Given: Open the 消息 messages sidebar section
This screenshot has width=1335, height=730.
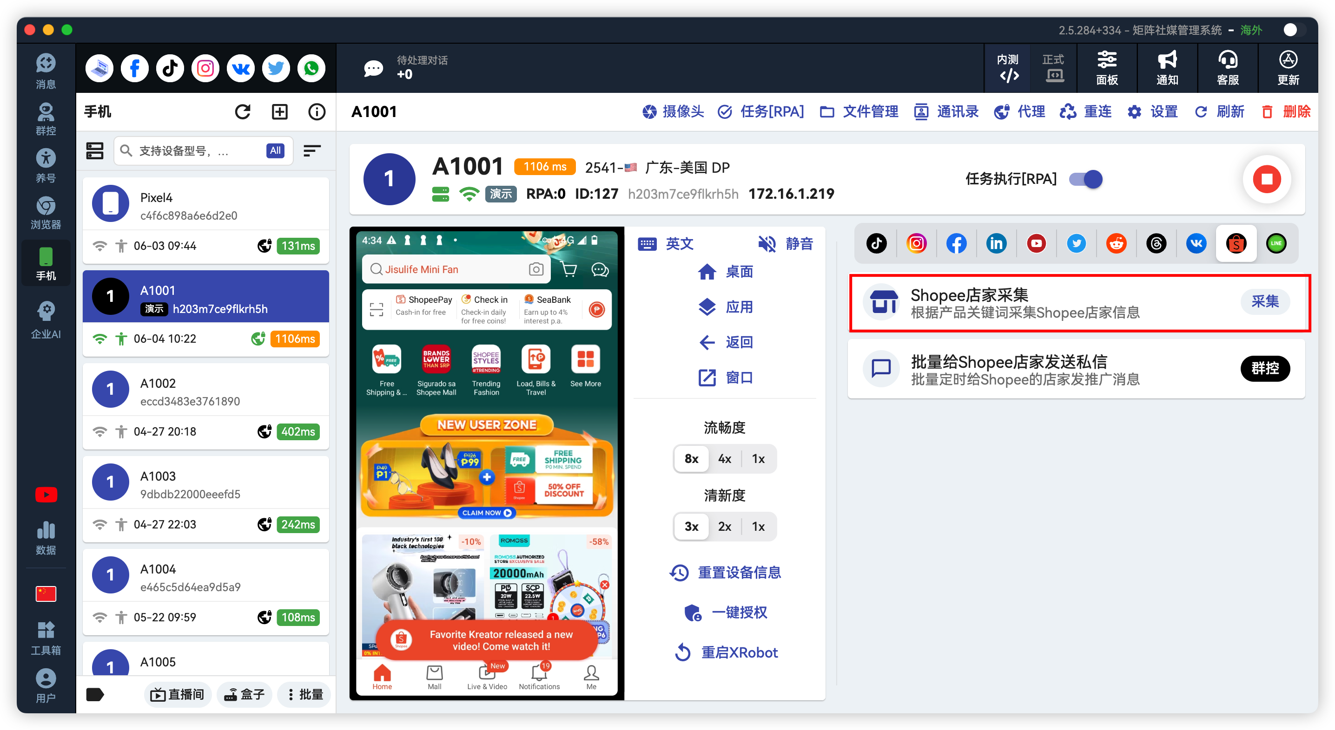Looking at the screenshot, I should click(46, 71).
